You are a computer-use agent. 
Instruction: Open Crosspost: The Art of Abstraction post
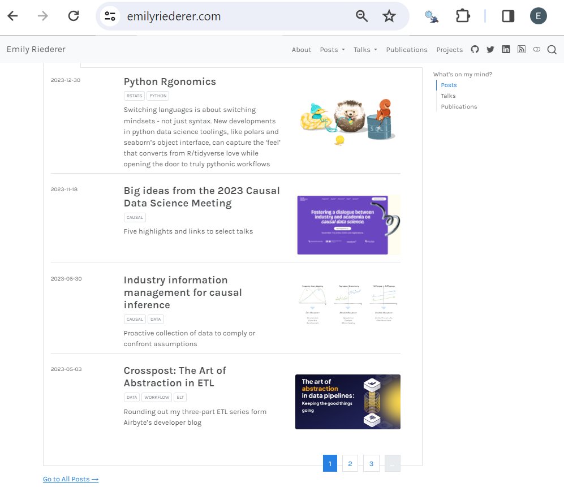pyautogui.click(x=175, y=377)
